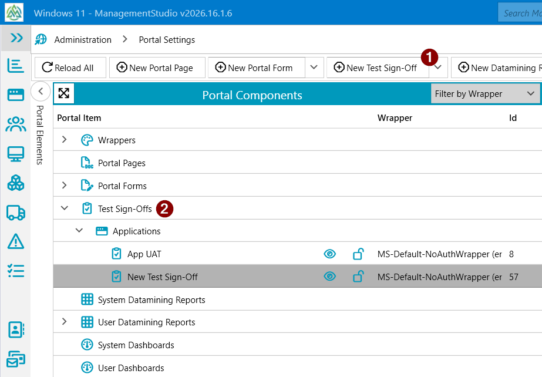This screenshot has width=542, height=377.
Task: Open the project plan list icon in sidebar
Action: point(15,66)
